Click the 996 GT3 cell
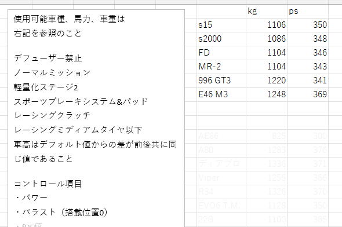The image size is (342, 227). (221, 81)
